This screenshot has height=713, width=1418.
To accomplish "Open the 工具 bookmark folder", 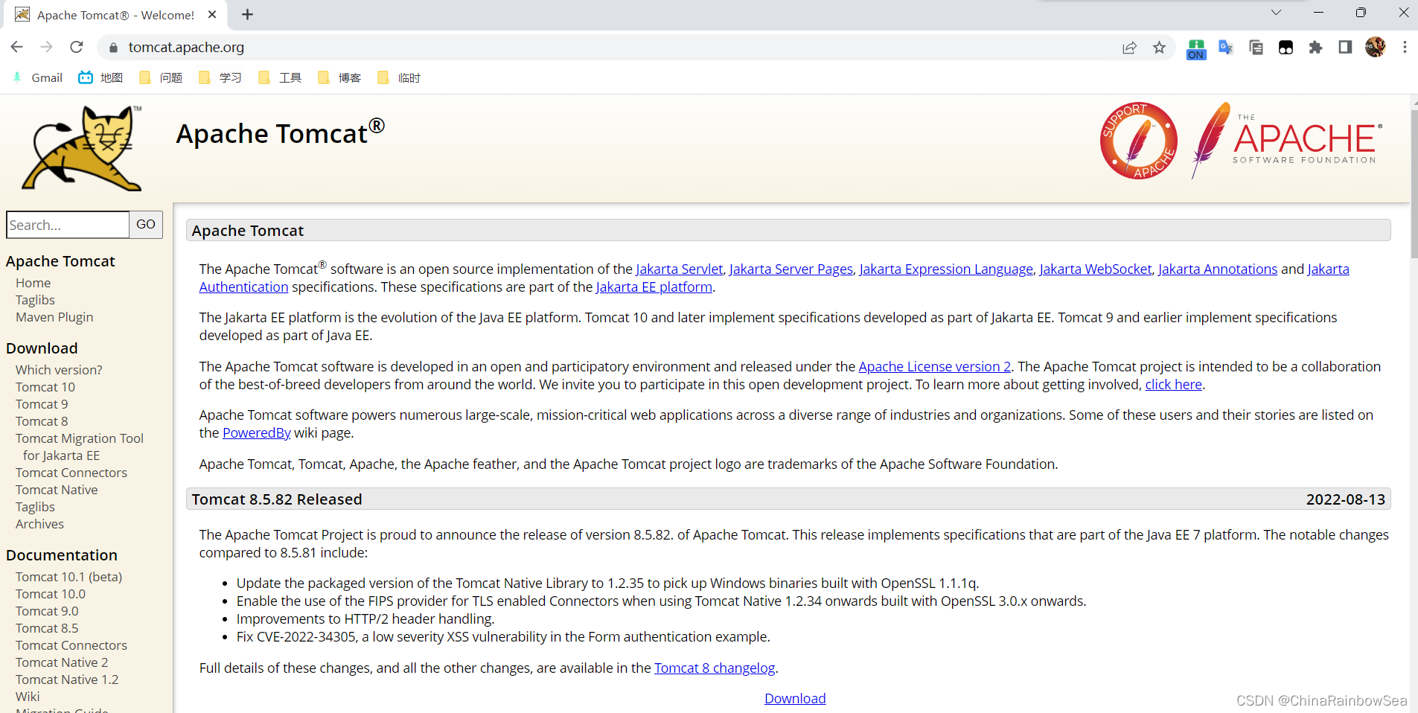I will pyautogui.click(x=280, y=77).
